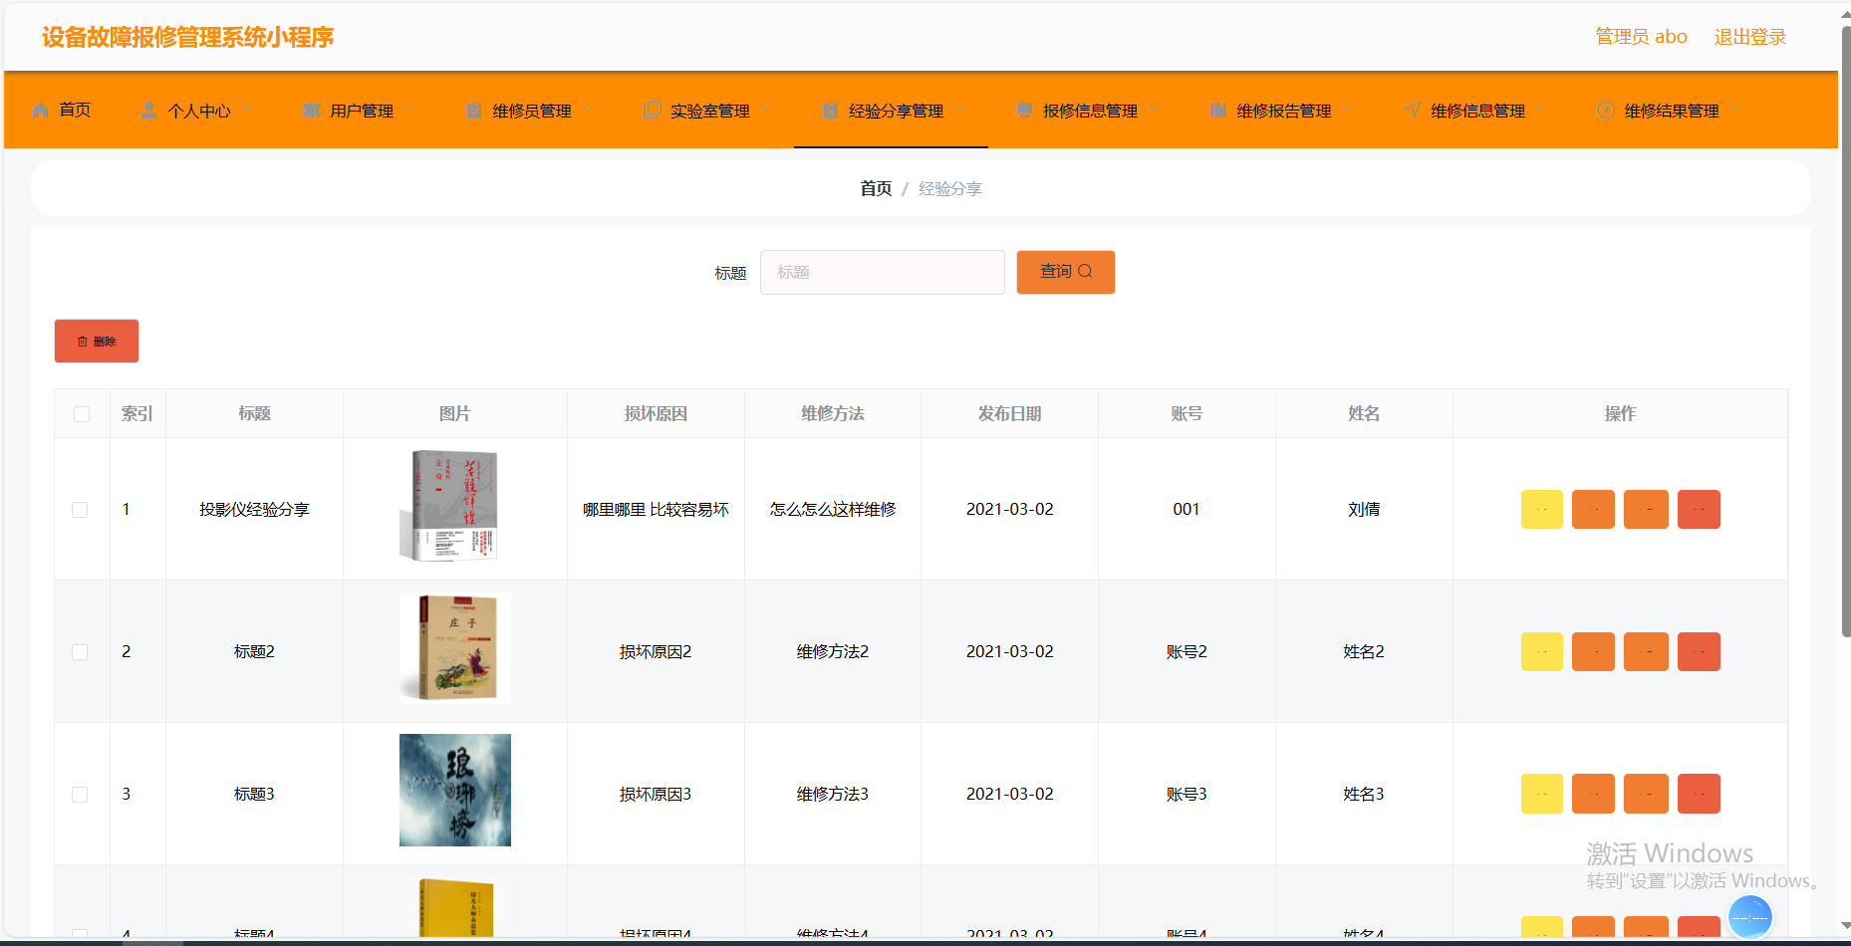Click the second orange action button in the 标题3 row
The height and width of the screenshot is (946, 1851).
[x=1646, y=794]
